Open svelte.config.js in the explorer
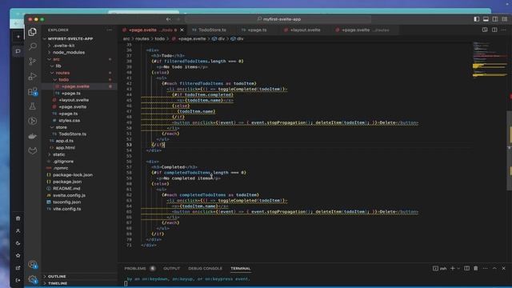Viewport: 512px width, 288px height. (x=69, y=195)
